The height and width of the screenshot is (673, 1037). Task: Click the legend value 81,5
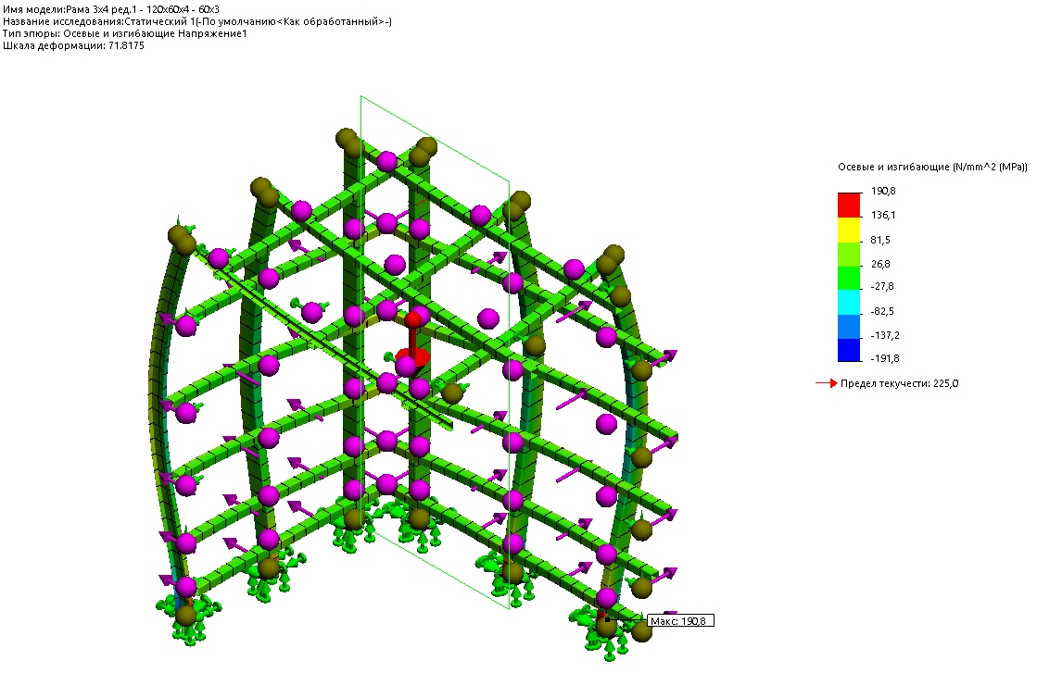[880, 240]
